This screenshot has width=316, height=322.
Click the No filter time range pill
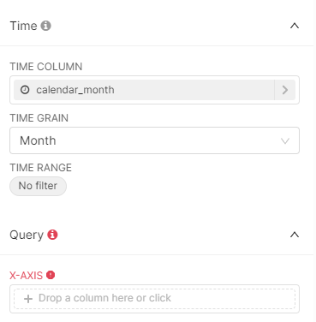[x=38, y=186]
